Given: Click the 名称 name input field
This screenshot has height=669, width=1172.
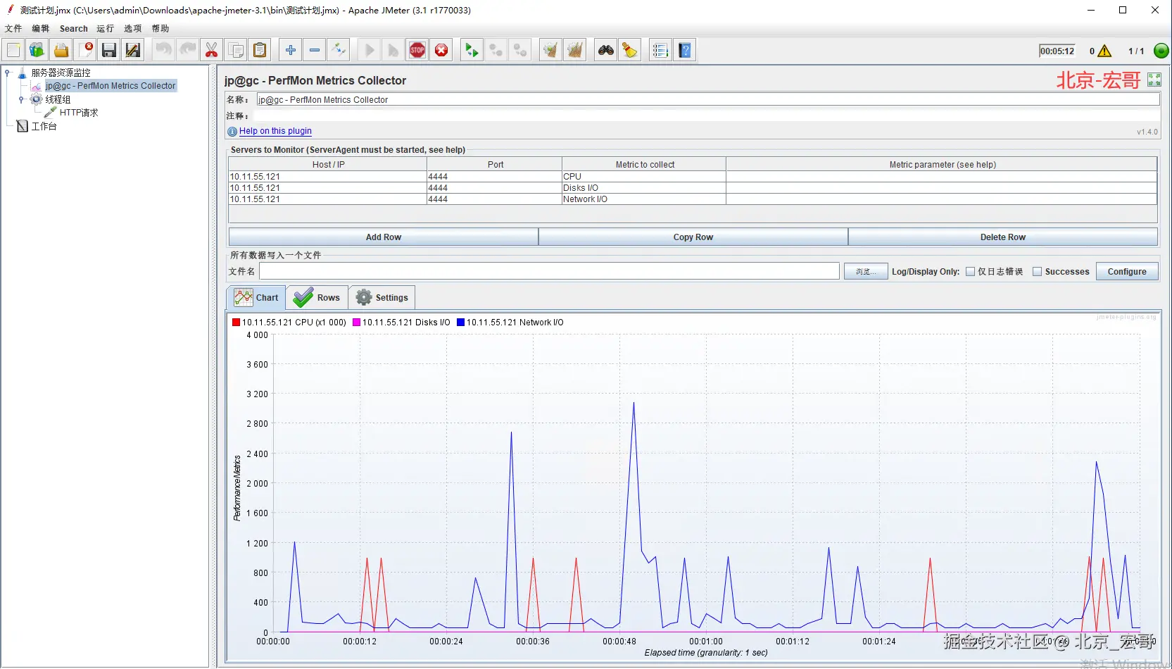Looking at the screenshot, I should pyautogui.click(x=707, y=100).
